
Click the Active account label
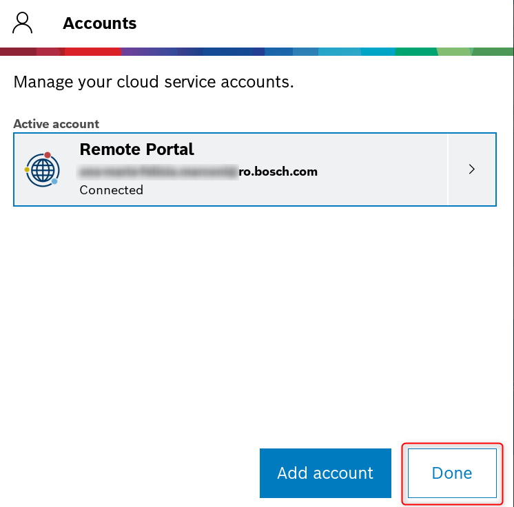pyautogui.click(x=56, y=124)
